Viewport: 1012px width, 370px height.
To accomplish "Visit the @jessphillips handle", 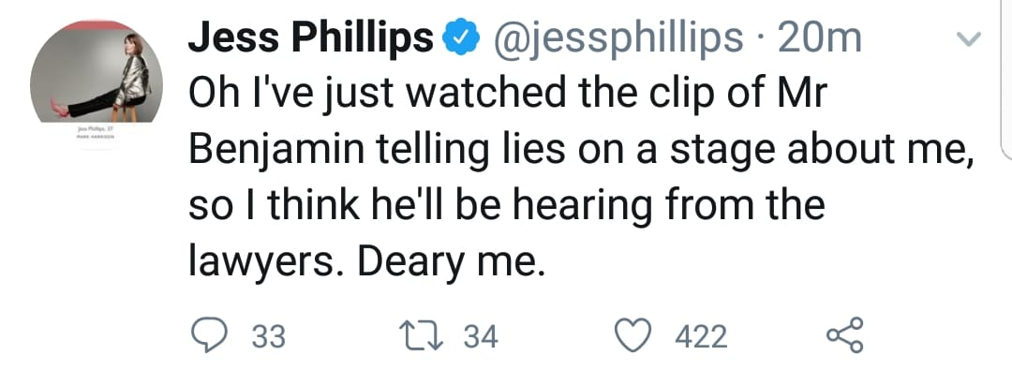I will click(x=618, y=40).
